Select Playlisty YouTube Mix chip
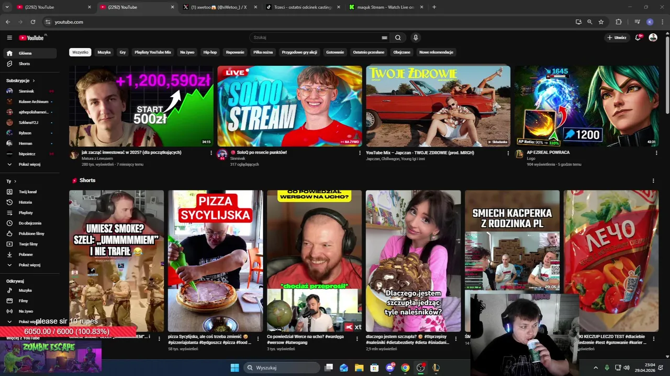670x376 pixels. pyautogui.click(x=153, y=52)
